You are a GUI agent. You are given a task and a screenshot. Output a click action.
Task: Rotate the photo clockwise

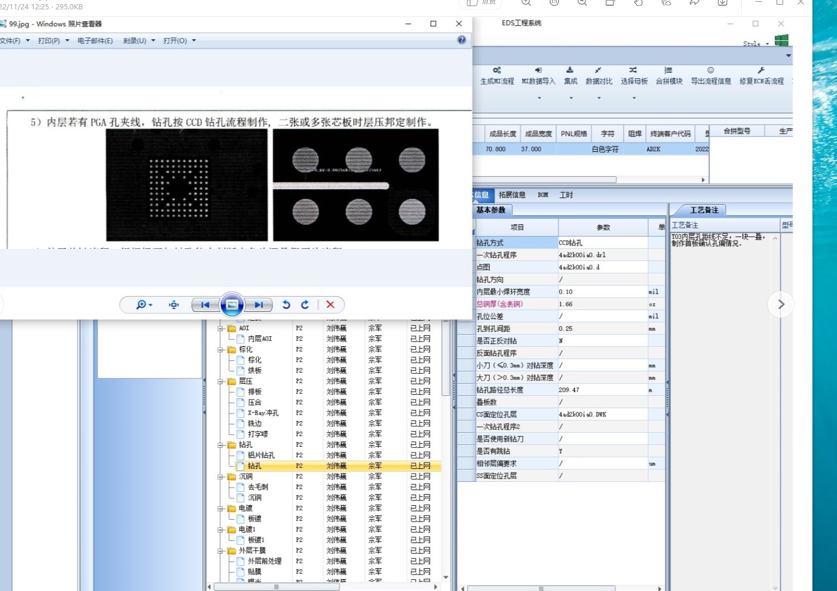coord(305,304)
